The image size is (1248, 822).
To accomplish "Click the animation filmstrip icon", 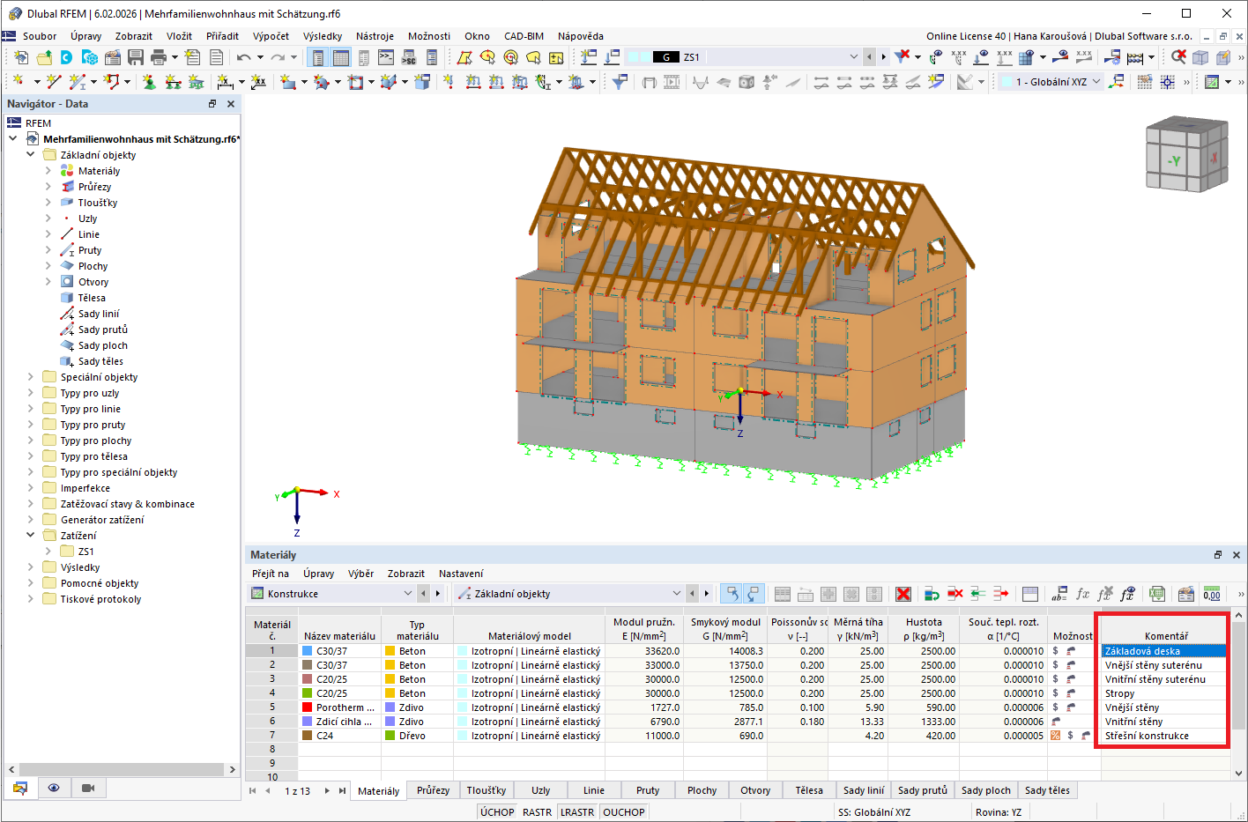I will coord(672,82).
